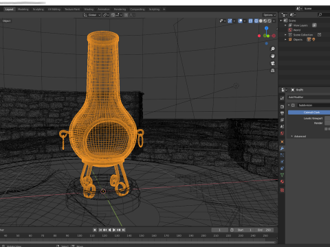The height and width of the screenshot is (247, 330).
Task: Toggle viewport gizmos display
Action: [x=230, y=21]
